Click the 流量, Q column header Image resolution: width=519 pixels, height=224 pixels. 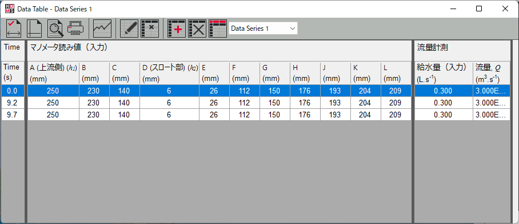pos(492,73)
